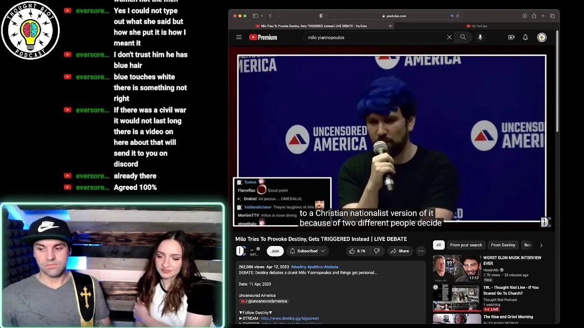Screen dimensions: 584x328
Task: Show Safari tab overview
Action: 552,16
